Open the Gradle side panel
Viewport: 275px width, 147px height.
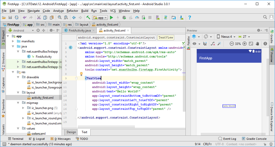pyautogui.click(x=272, y=37)
